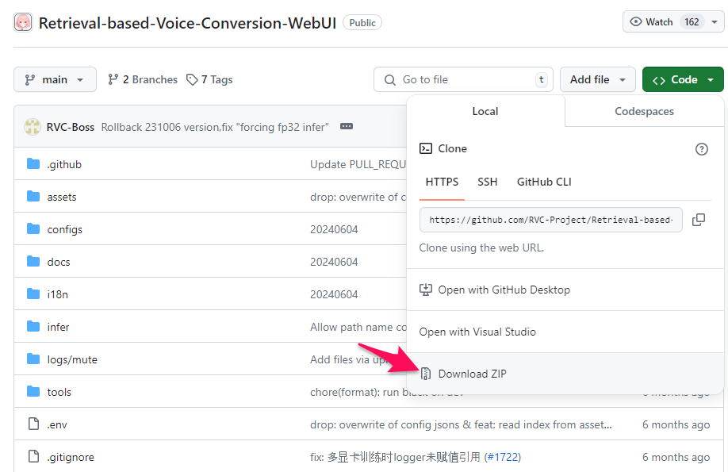Open the configs folder
The image size is (728, 472).
pyautogui.click(x=64, y=229)
